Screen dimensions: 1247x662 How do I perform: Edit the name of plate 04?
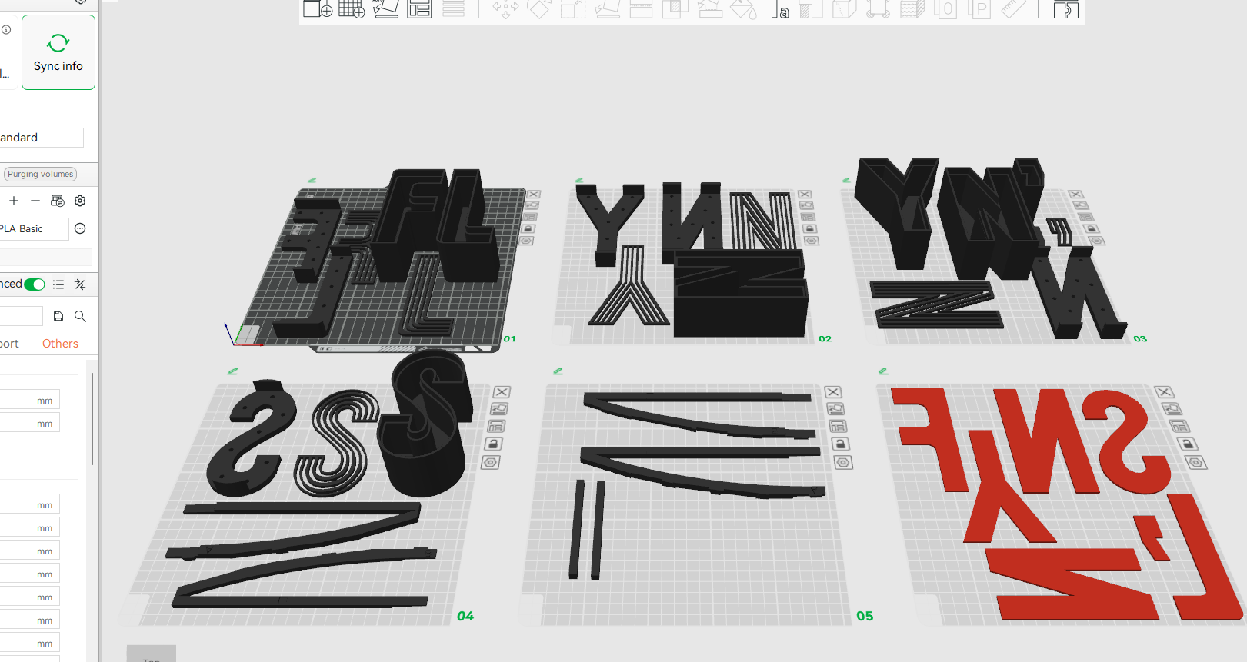click(x=233, y=371)
